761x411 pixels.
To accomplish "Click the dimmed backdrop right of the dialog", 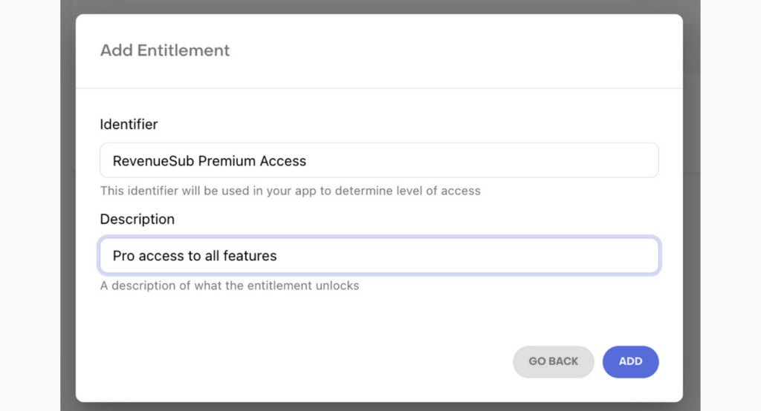I will point(692,205).
